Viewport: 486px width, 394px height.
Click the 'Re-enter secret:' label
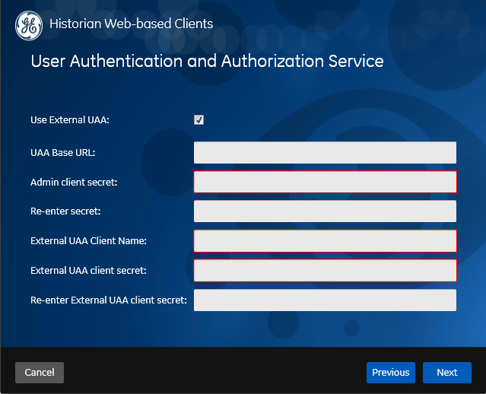(65, 211)
